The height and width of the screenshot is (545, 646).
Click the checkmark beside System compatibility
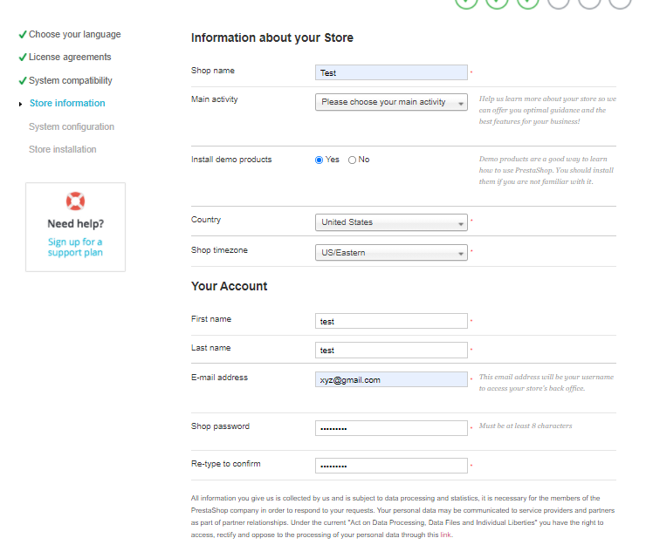click(22, 81)
